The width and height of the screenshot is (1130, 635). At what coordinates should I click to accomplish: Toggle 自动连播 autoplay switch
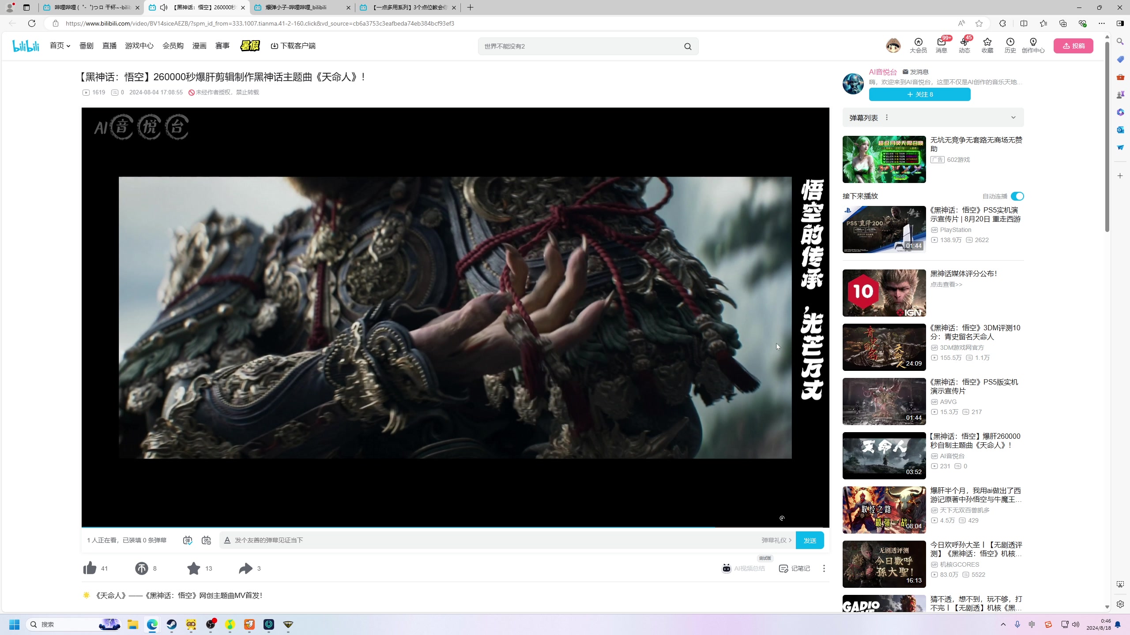[x=1017, y=196]
